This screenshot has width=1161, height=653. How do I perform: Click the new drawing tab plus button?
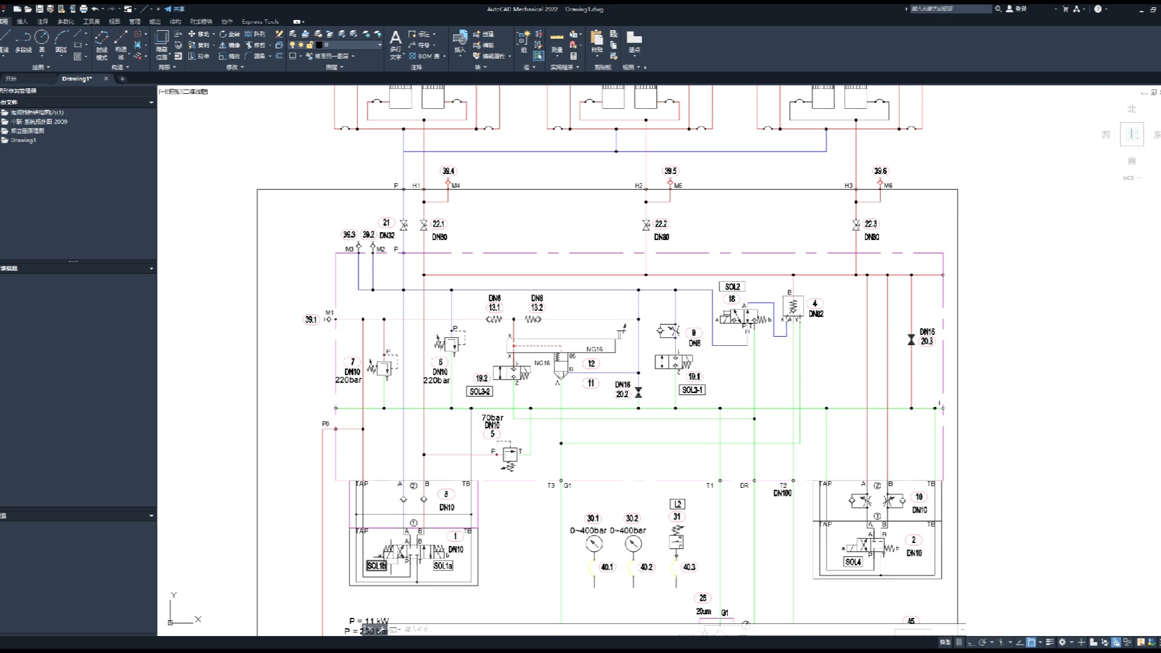coord(122,79)
